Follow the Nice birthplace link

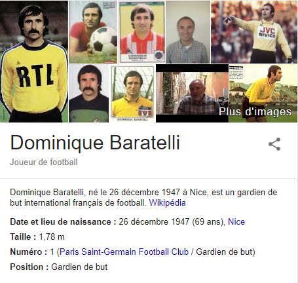coord(236,222)
